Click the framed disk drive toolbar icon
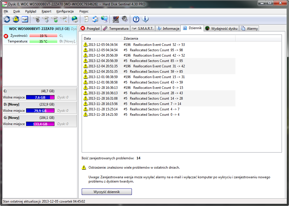Screen dimensions: 289x206 [x=25, y=19]
